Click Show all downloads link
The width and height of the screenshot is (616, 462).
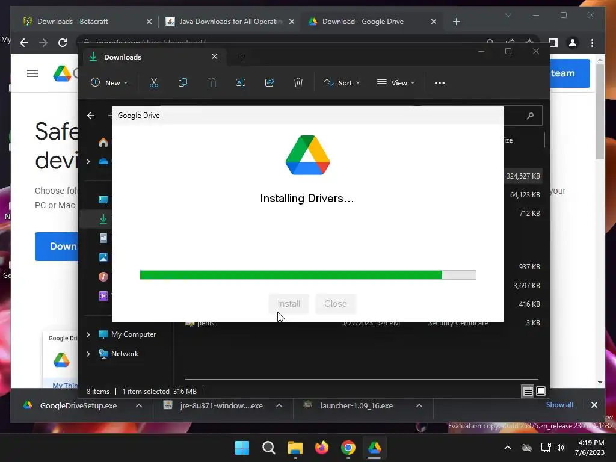tap(559, 405)
